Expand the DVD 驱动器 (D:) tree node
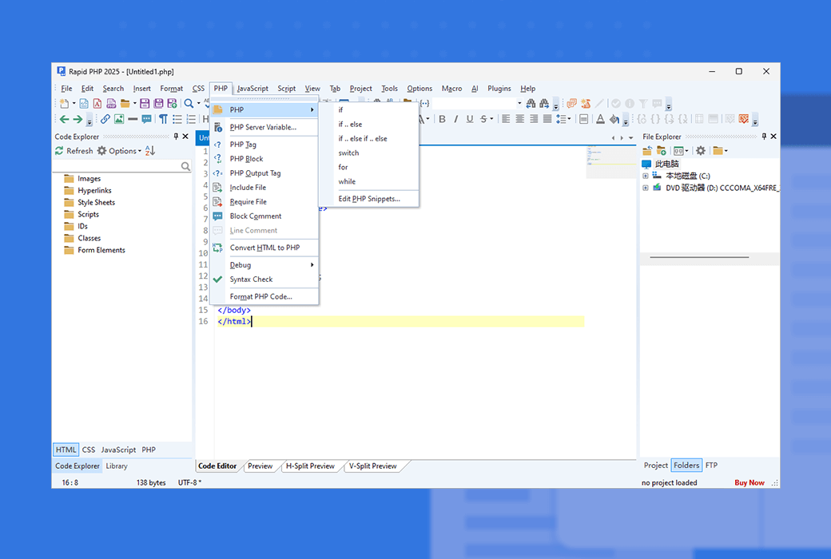The image size is (831, 559). tap(645, 188)
